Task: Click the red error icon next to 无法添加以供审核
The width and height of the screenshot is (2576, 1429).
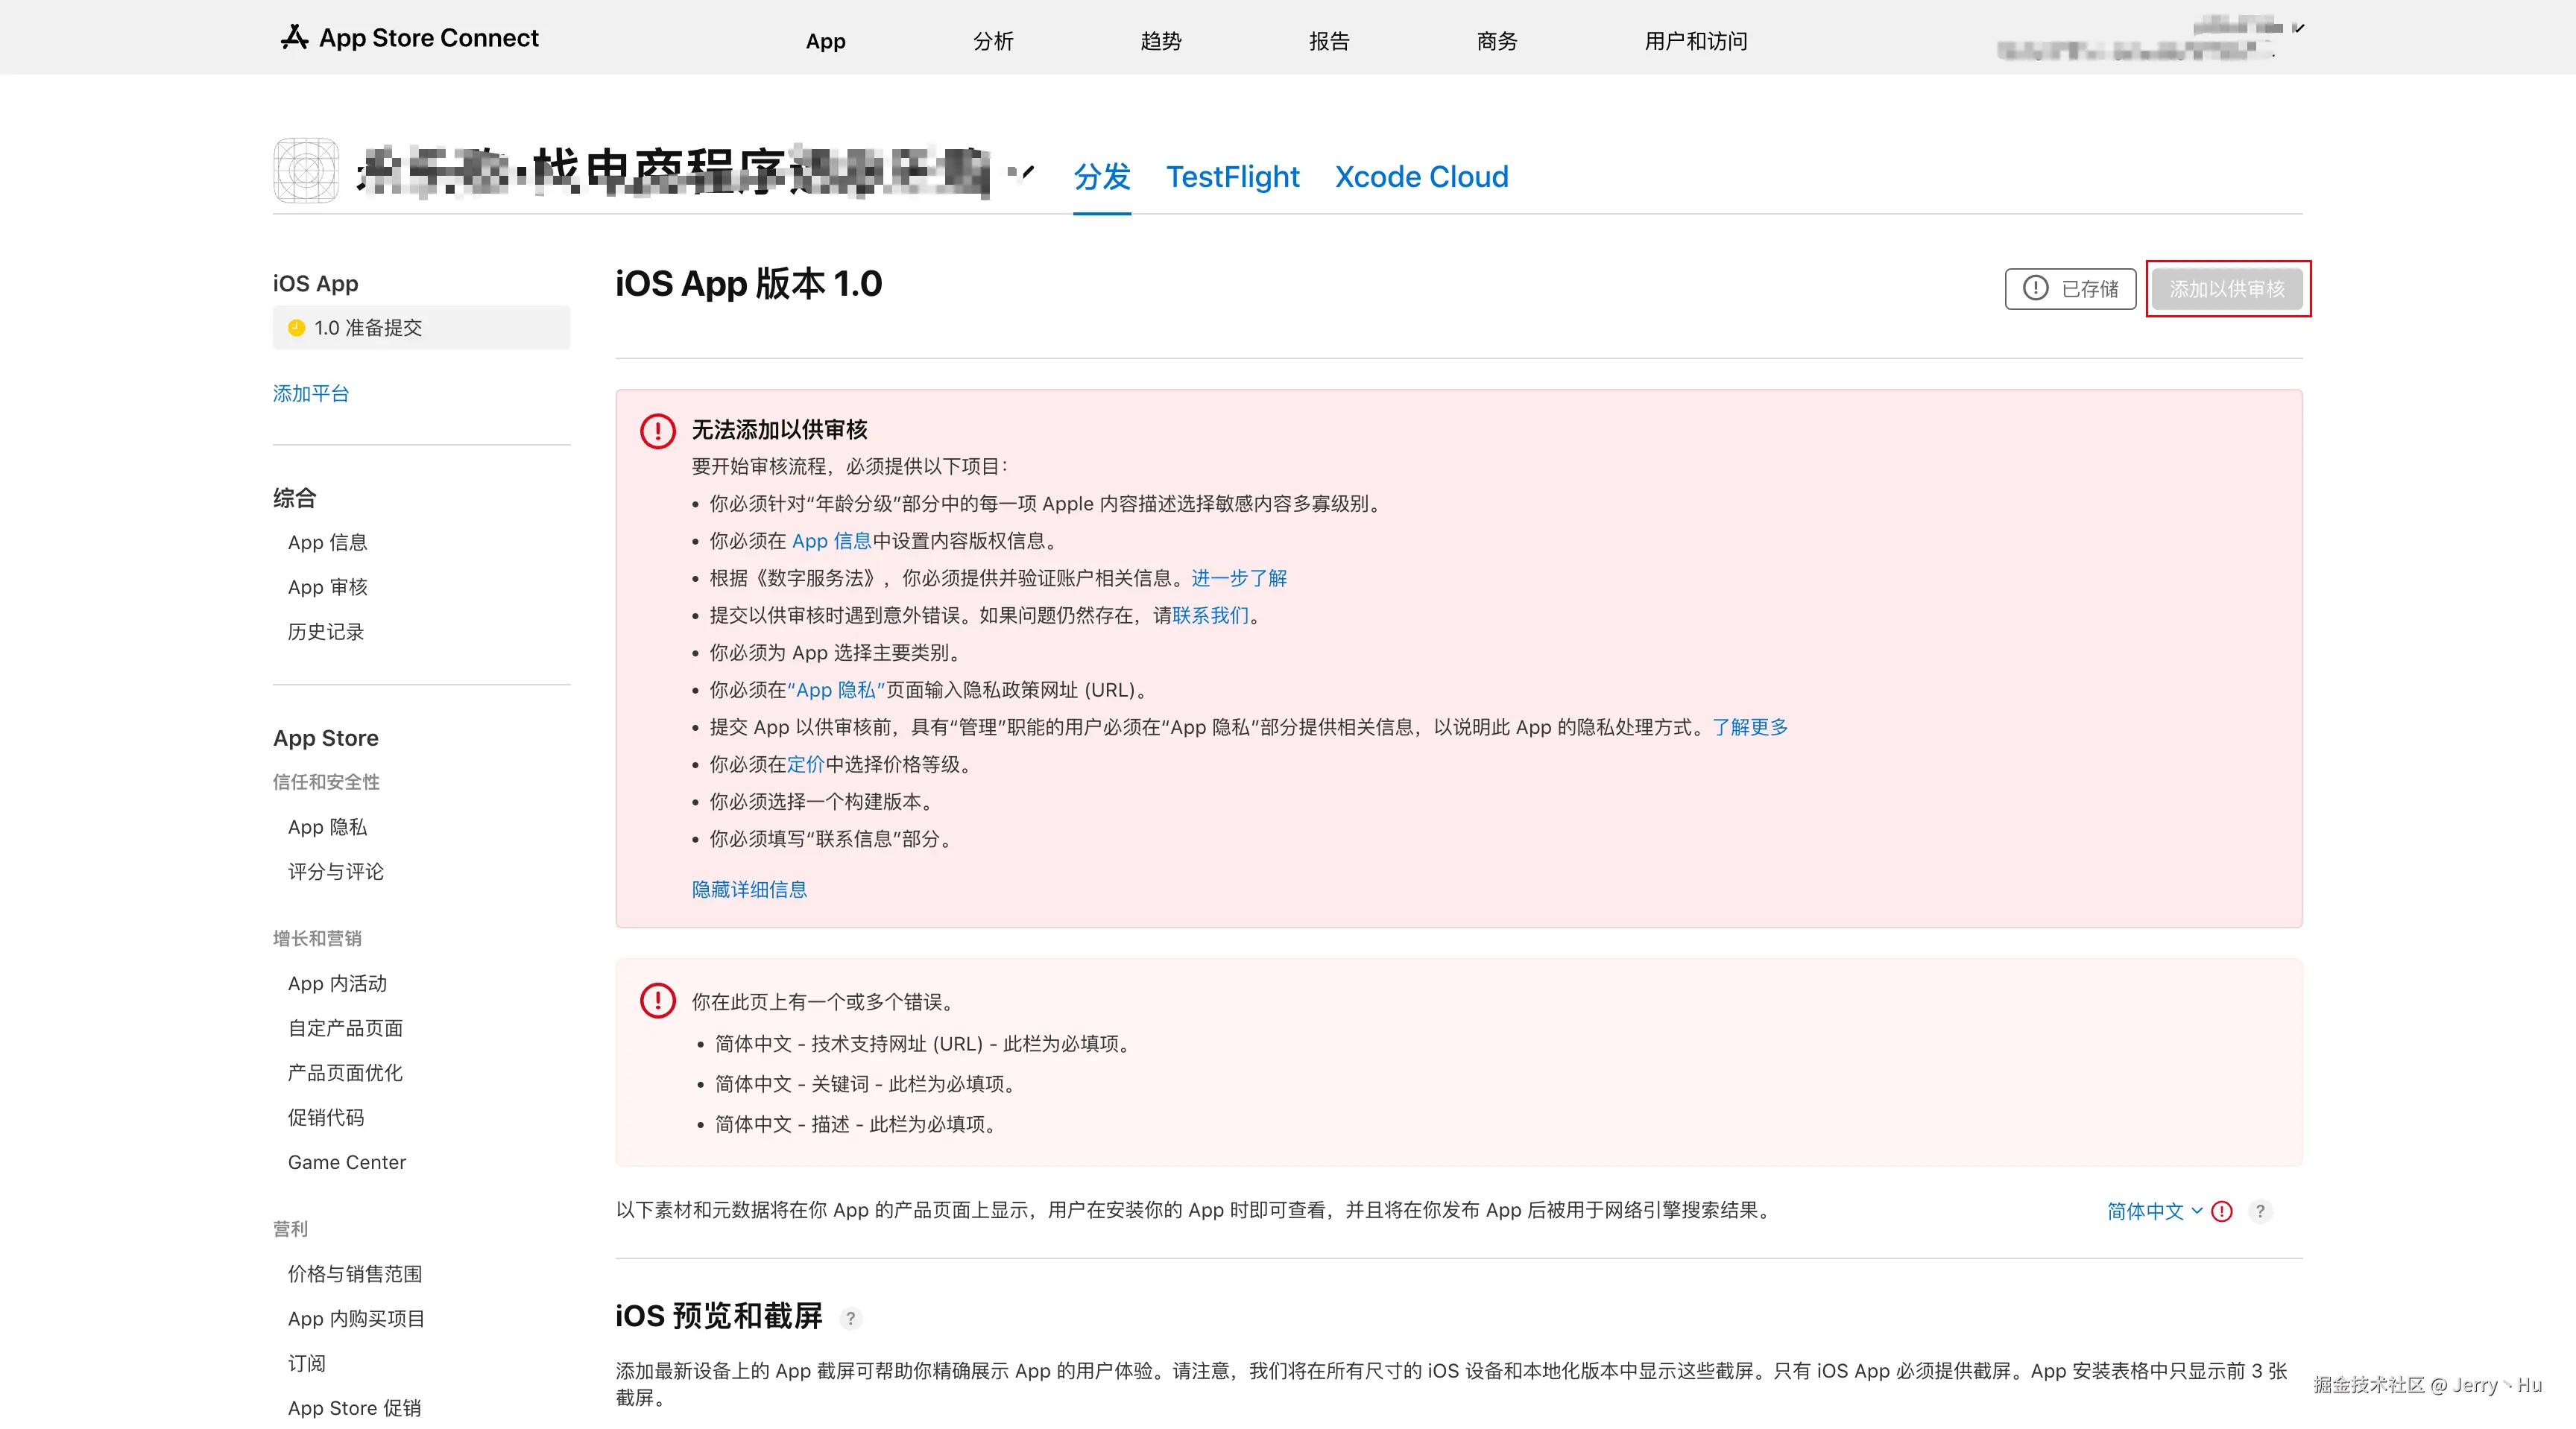Action: tap(658, 431)
